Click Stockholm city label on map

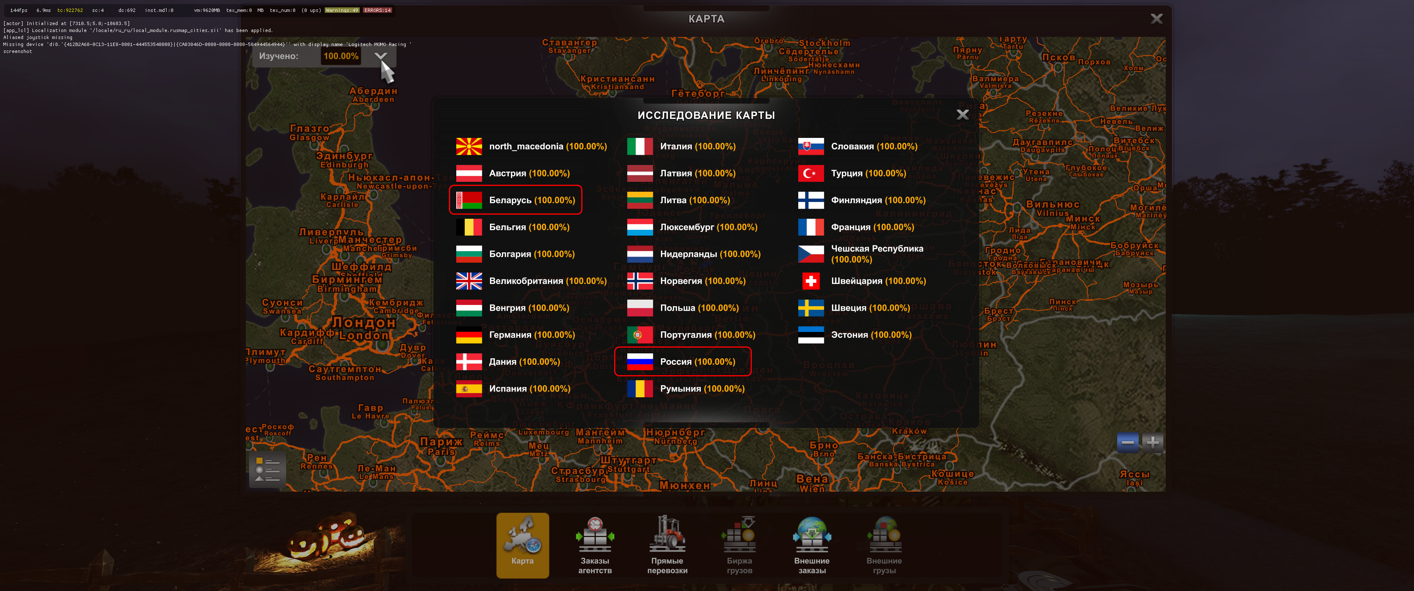tap(824, 43)
